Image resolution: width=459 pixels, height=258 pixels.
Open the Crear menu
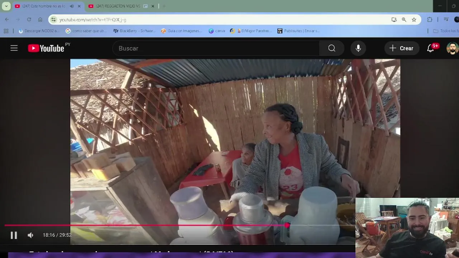click(x=402, y=48)
